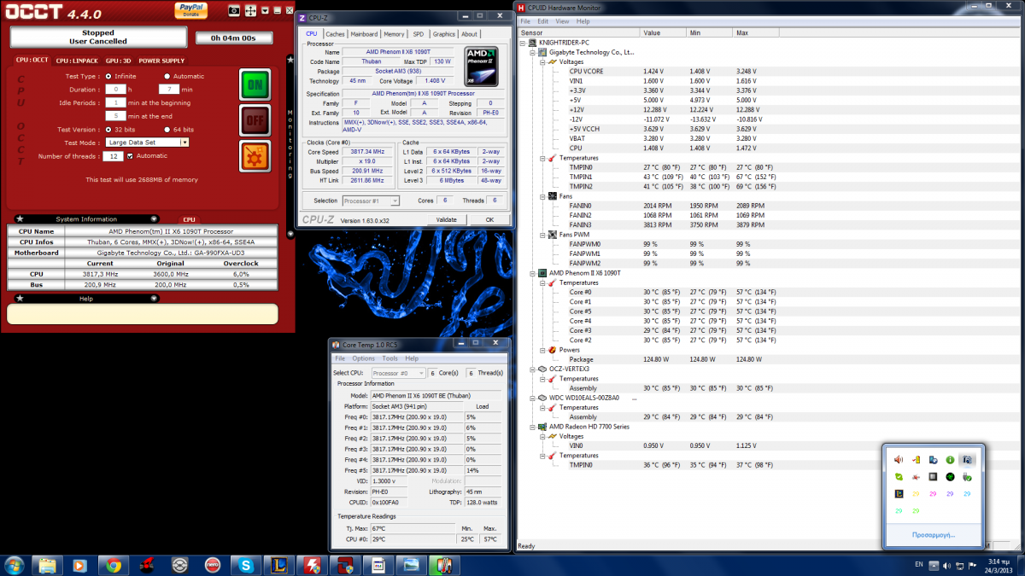1025x576 pixels.
Task: Click taskbar clock showing 24/3/2013
Action: [x=1000, y=565]
